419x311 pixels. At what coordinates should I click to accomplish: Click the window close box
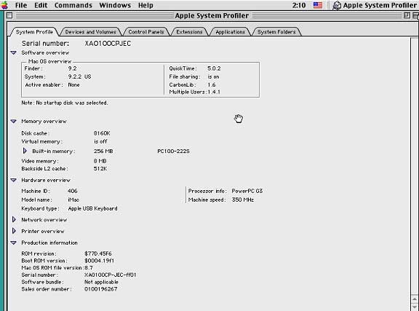coord(9,15)
